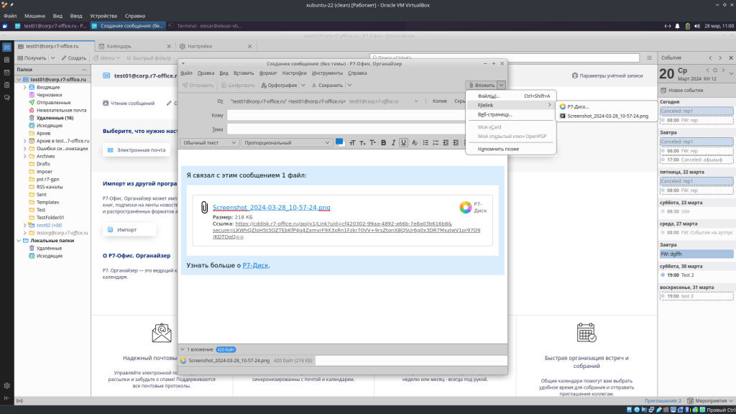Open the From identity dropdown arrow
736x414 pixels.
(x=416, y=101)
